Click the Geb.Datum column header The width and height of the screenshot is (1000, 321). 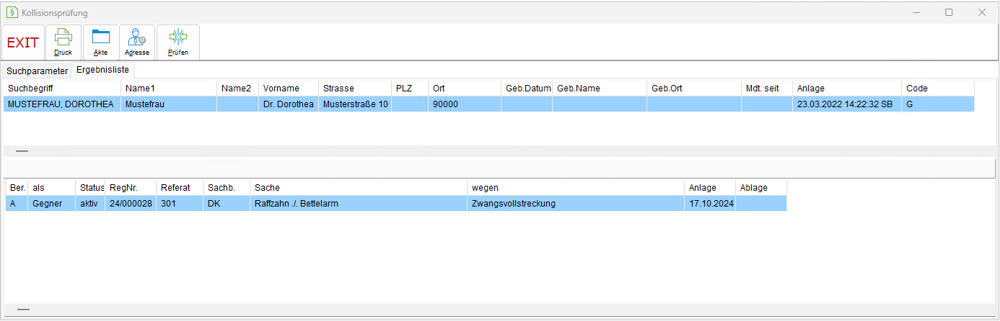pyautogui.click(x=527, y=89)
